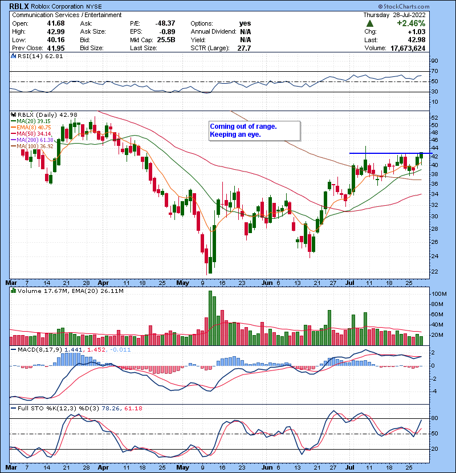456x473 pixels.
Task: Click the Last Size label
Action: [x=143, y=48]
